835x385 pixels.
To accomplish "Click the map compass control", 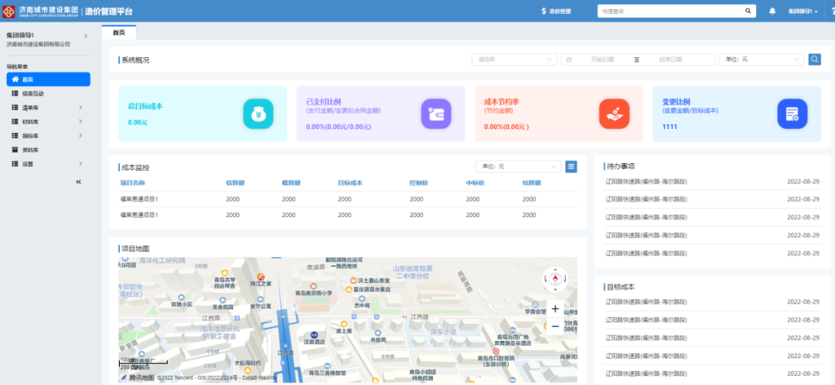I will pyautogui.click(x=554, y=278).
